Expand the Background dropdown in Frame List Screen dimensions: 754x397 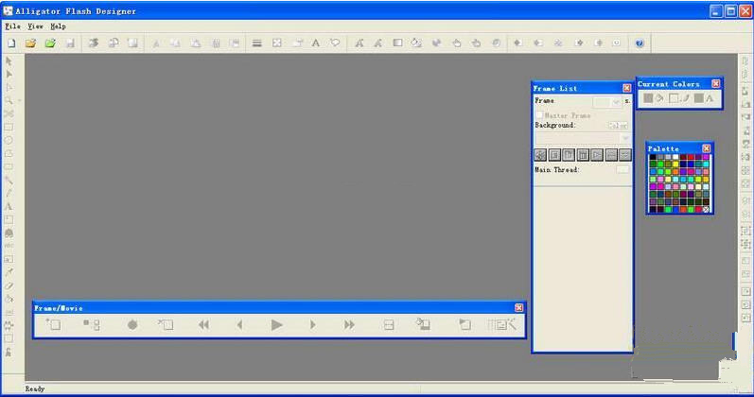(625, 138)
